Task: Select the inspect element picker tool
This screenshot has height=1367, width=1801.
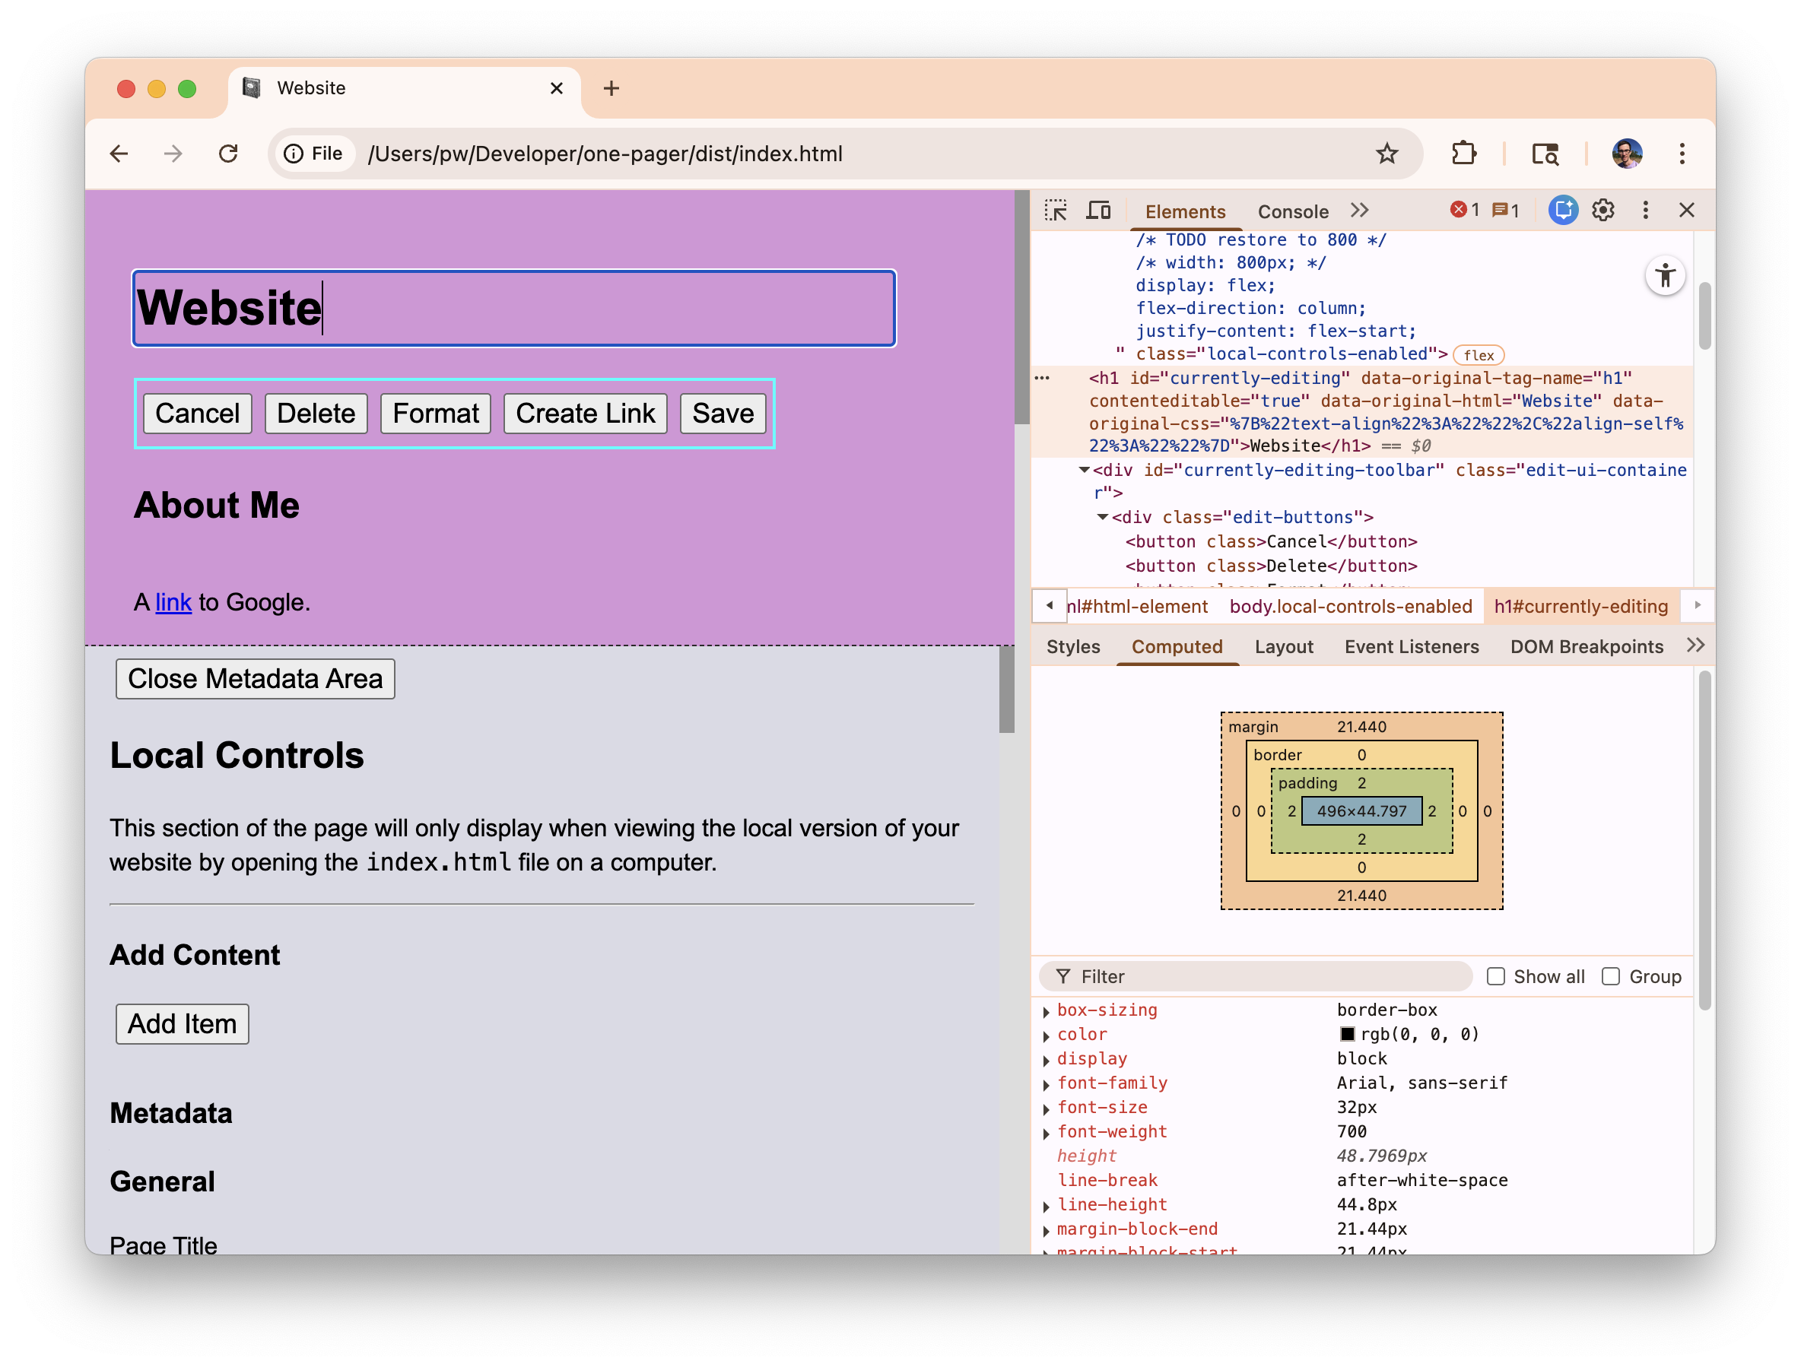Action: [1057, 210]
